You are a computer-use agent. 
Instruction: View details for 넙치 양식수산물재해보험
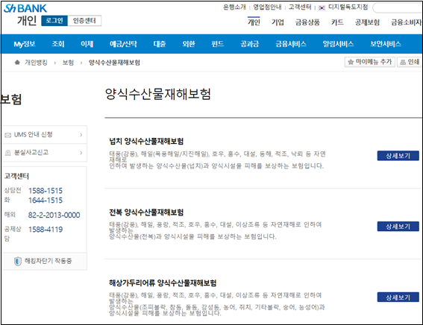tap(398, 156)
